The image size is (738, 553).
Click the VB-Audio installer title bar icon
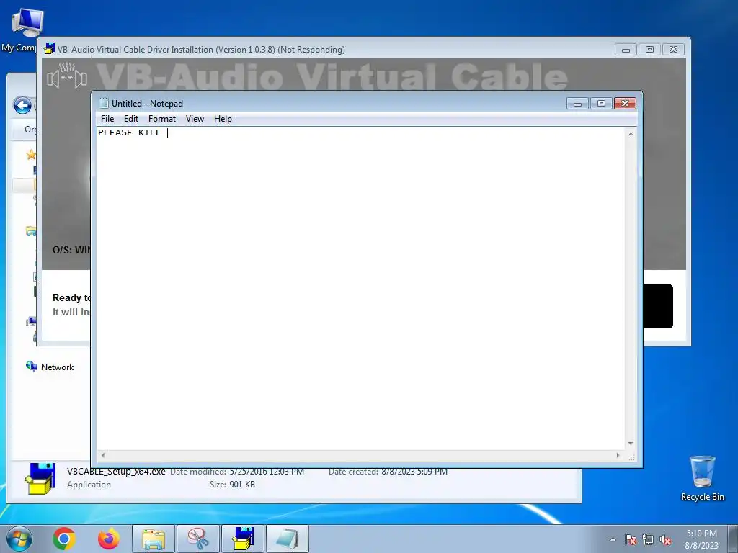coord(49,49)
